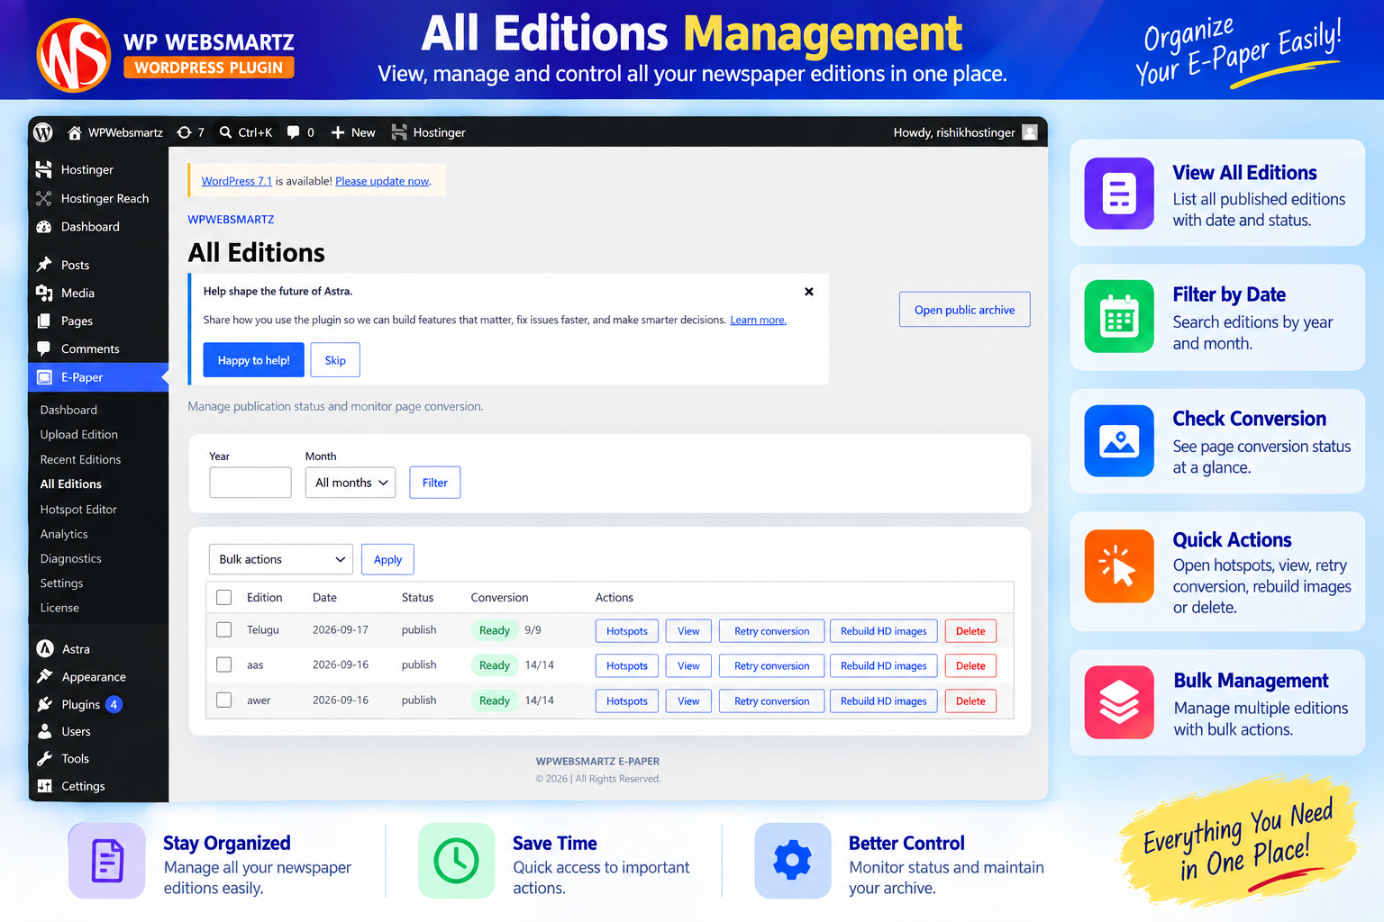
Task: Check the aas edition checkbox
Action: click(x=224, y=664)
